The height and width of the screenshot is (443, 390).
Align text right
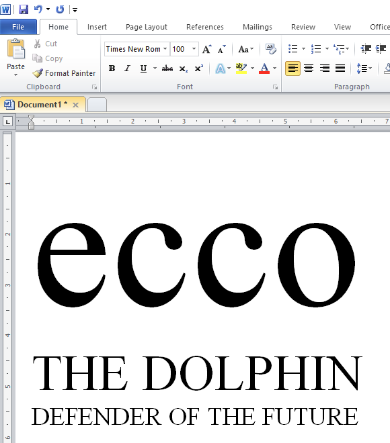click(324, 68)
